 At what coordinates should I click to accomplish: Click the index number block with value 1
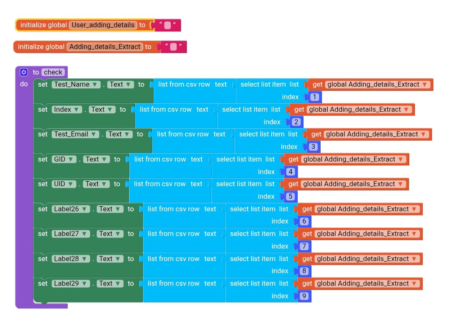tap(314, 97)
